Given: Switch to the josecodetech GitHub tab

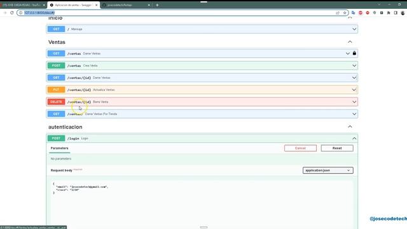Looking at the screenshot, I should pos(126,5).
